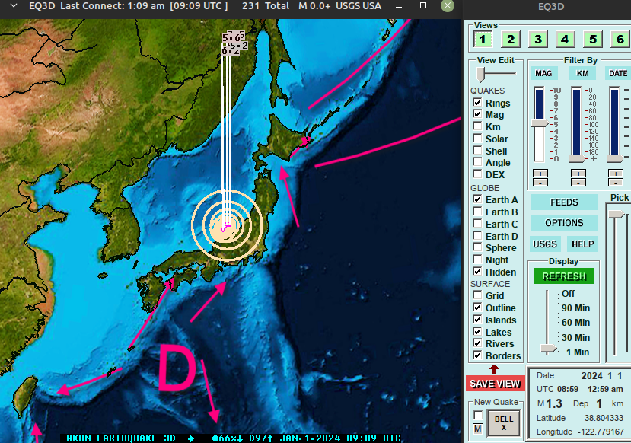The width and height of the screenshot is (631, 443).
Task: Switch to view 5
Action: (x=593, y=40)
